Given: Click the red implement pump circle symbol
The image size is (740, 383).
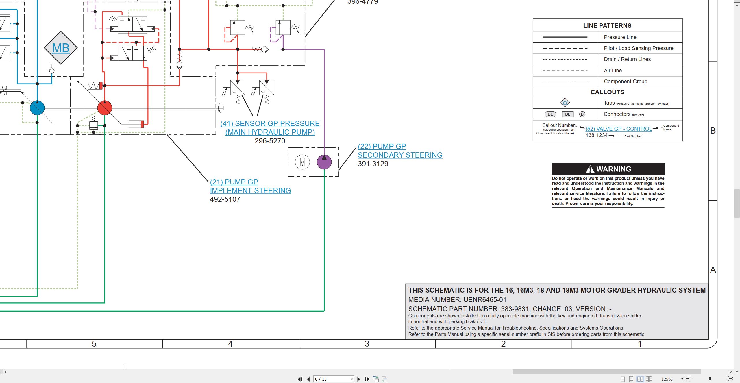Looking at the screenshot, I should pyautogui.click(x=105, y=108).
